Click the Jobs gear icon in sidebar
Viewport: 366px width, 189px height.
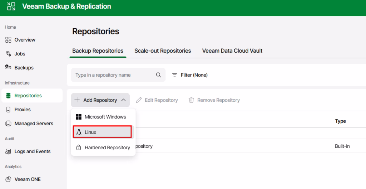click(x=9, y=54)
